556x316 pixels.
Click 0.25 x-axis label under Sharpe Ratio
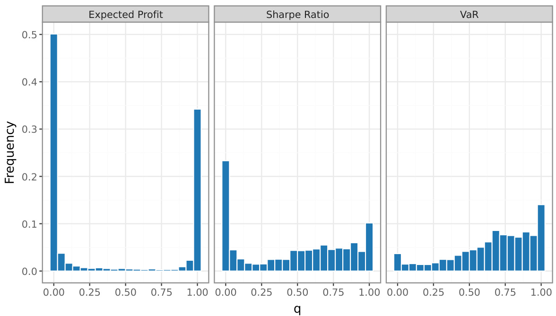click(261, 292)
